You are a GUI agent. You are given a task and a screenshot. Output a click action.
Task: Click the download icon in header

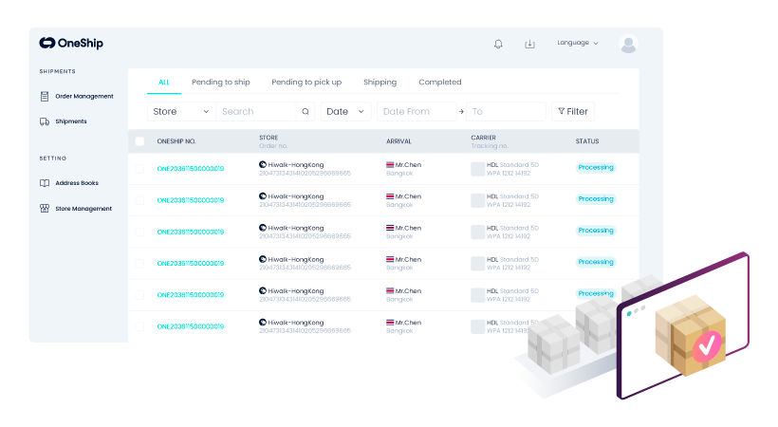529,44
